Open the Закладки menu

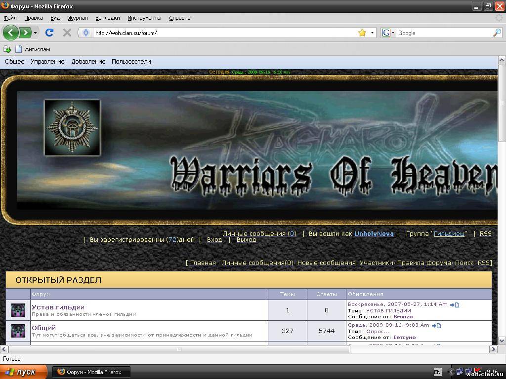tap(107, 18)
